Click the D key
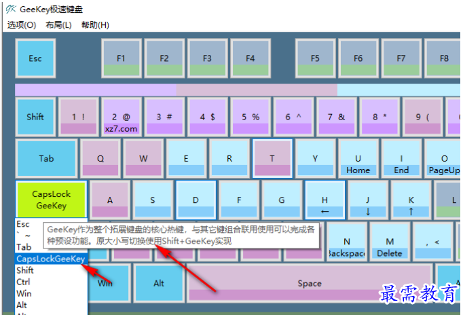463x315 pixels. pos(196,200)
